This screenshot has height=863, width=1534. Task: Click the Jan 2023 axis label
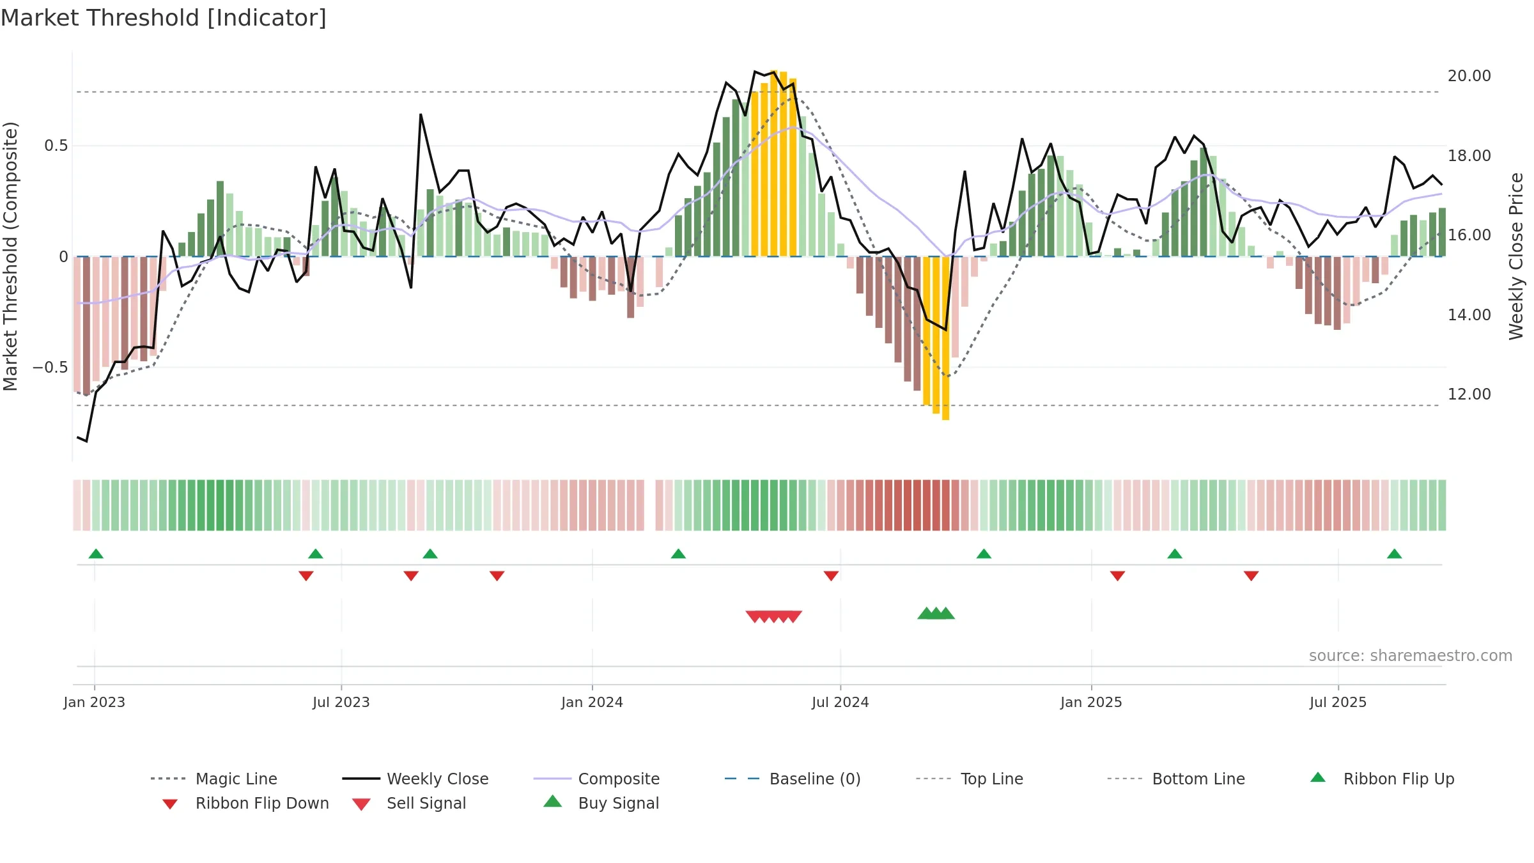[95, 702]
